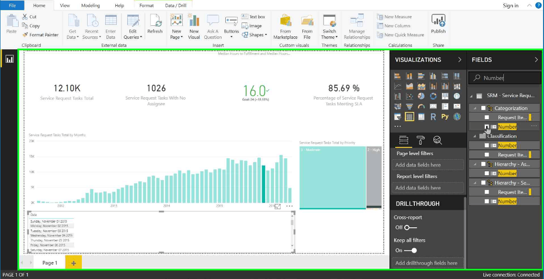
Task: Click the Refresh button
Action: (155, 23)
